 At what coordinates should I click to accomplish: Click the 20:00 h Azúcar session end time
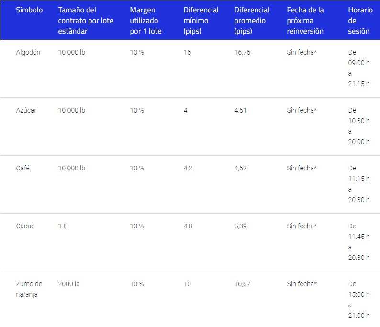pos(358,142)
